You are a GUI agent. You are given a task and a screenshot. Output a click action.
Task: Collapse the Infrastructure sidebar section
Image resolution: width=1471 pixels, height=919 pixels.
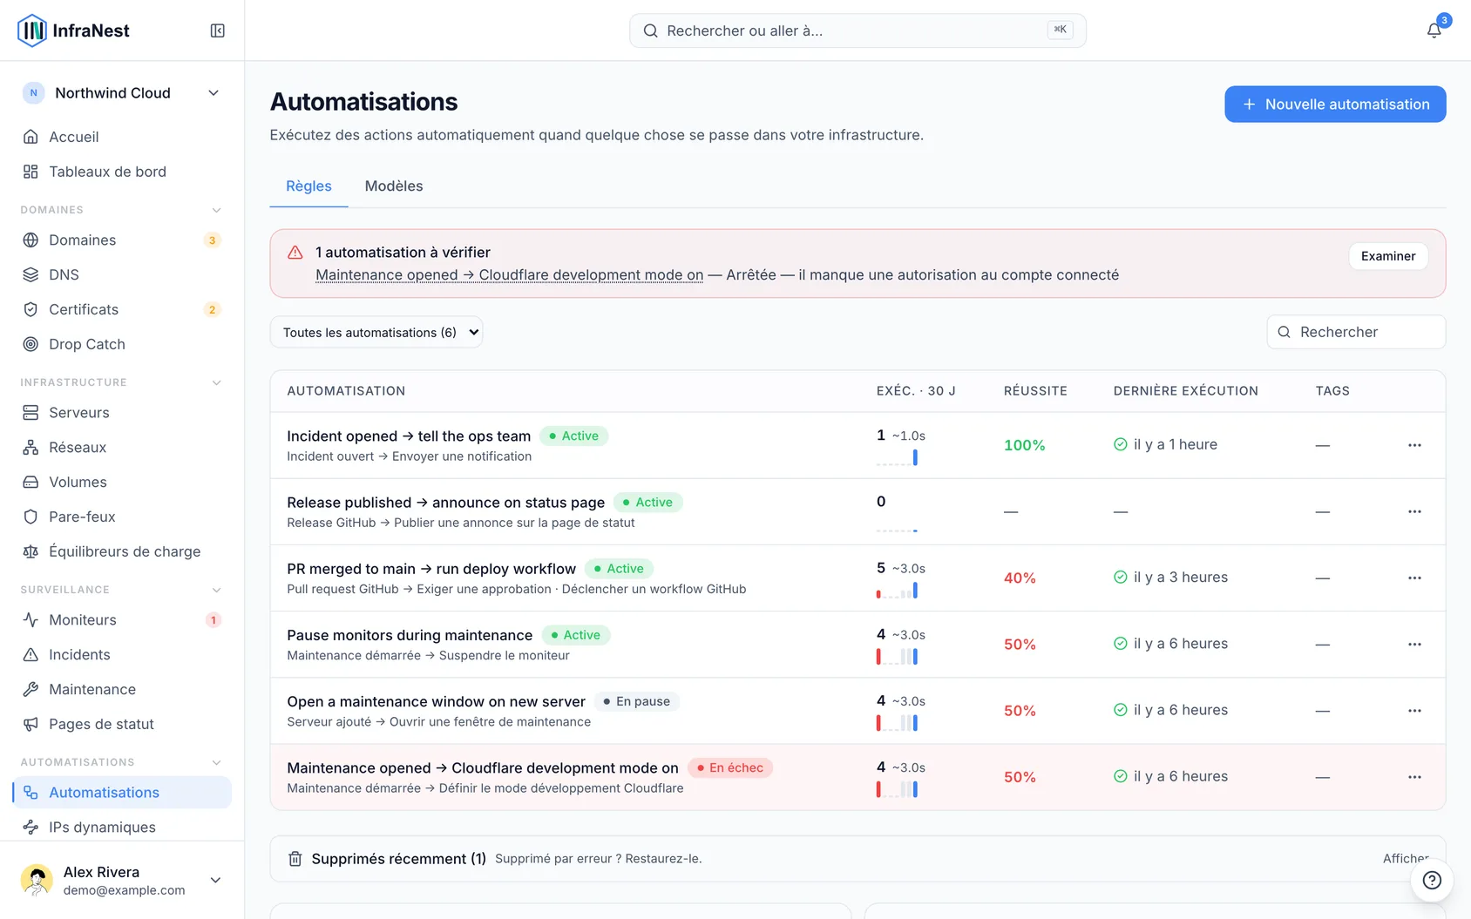pyautogui.click(x=216, y=382)
